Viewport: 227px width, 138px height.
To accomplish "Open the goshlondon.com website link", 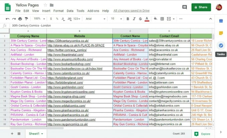I will click(x=65, y=87).
